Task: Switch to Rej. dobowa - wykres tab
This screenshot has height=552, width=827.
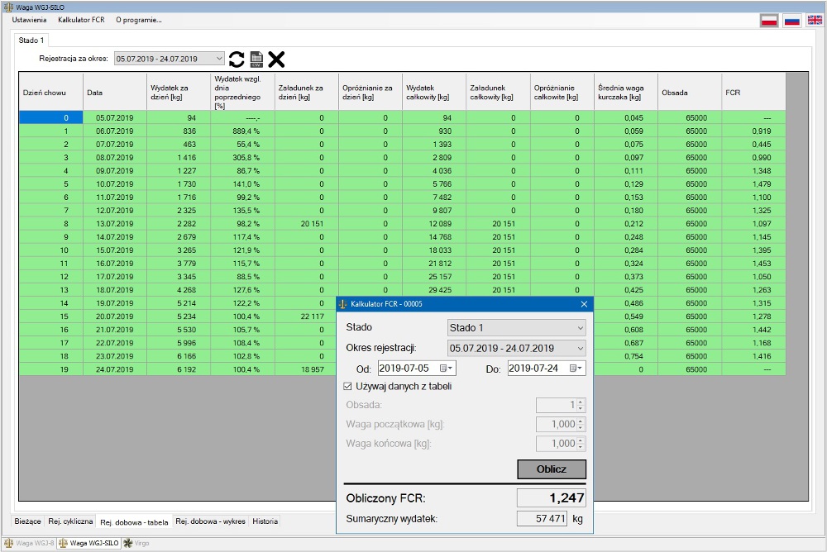Action: [210, 521]
